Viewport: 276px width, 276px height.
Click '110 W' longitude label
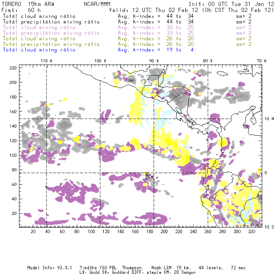(47, 61)
